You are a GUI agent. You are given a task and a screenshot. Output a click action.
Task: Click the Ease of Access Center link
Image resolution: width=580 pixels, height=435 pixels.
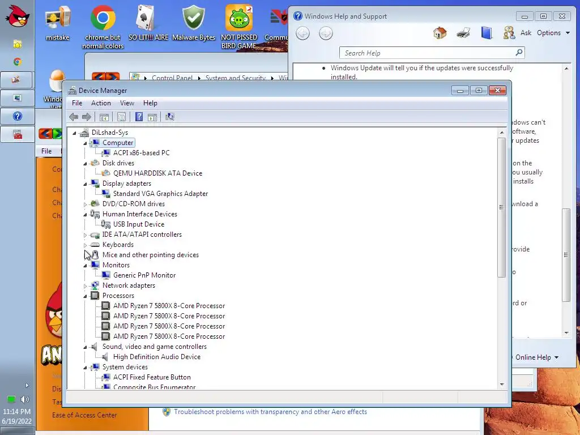point(84,415)
